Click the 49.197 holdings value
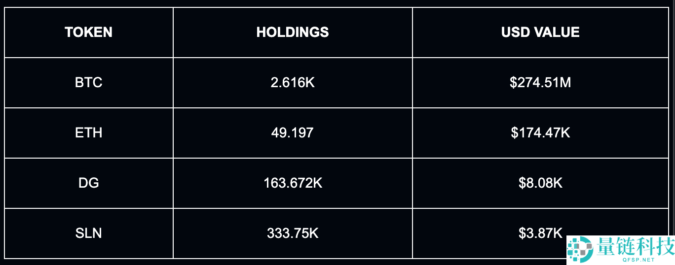This screenshot has width=675, height=265. 293,133
